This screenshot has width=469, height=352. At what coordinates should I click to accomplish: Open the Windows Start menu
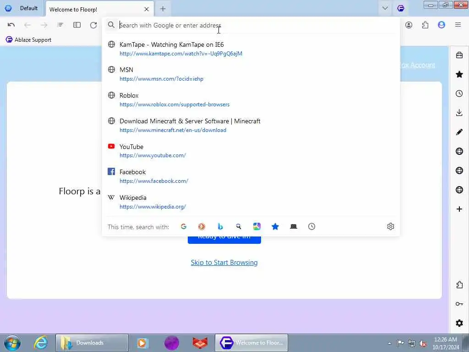click(x=12, y=343)
